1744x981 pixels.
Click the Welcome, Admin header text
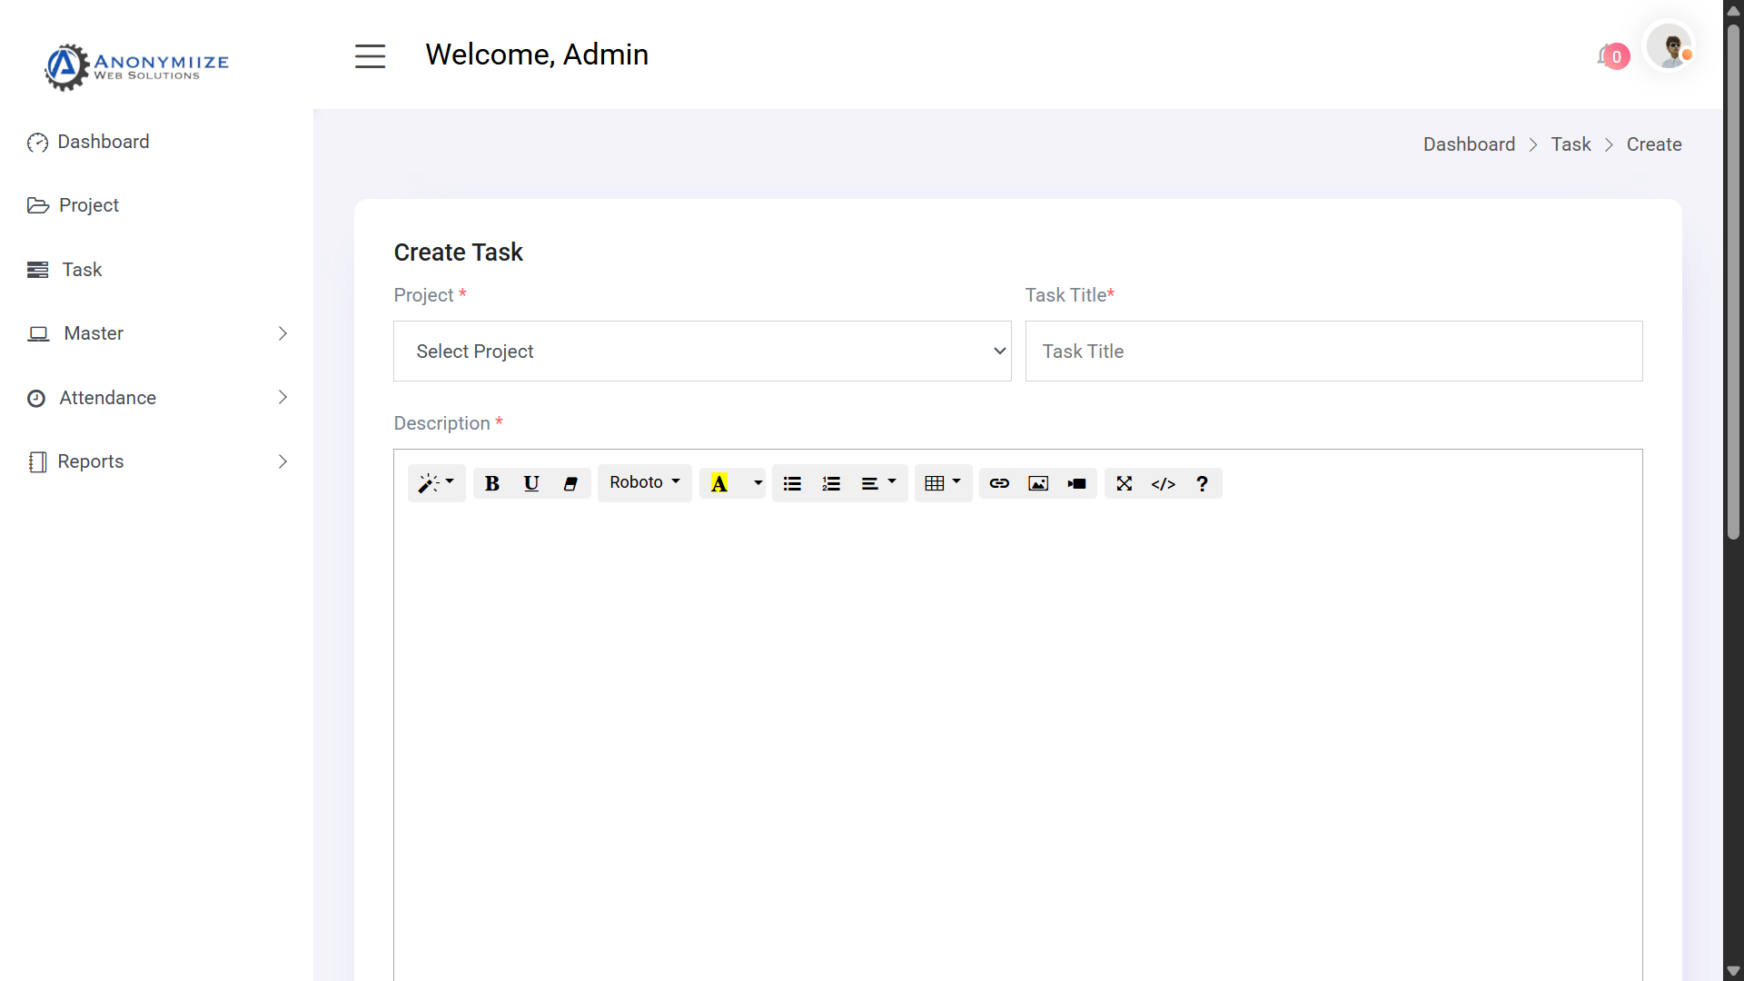pos(536,54)
